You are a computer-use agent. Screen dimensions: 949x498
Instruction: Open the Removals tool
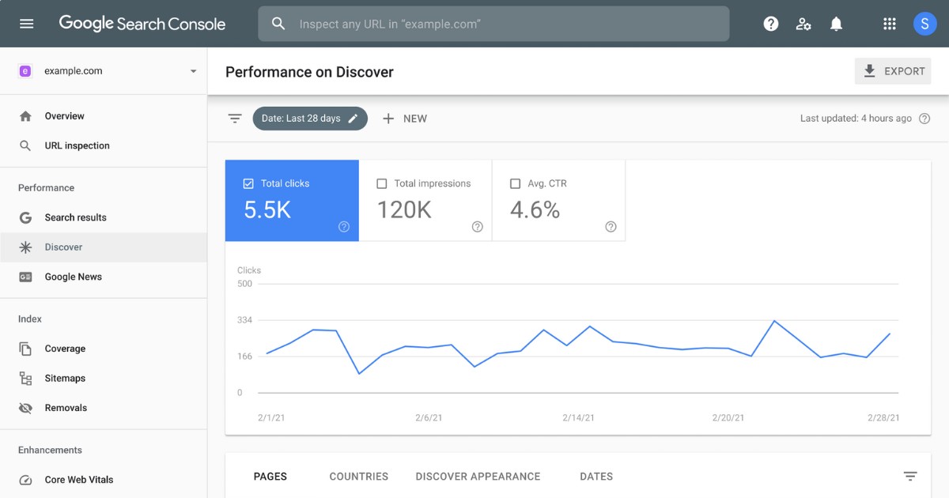66,408
